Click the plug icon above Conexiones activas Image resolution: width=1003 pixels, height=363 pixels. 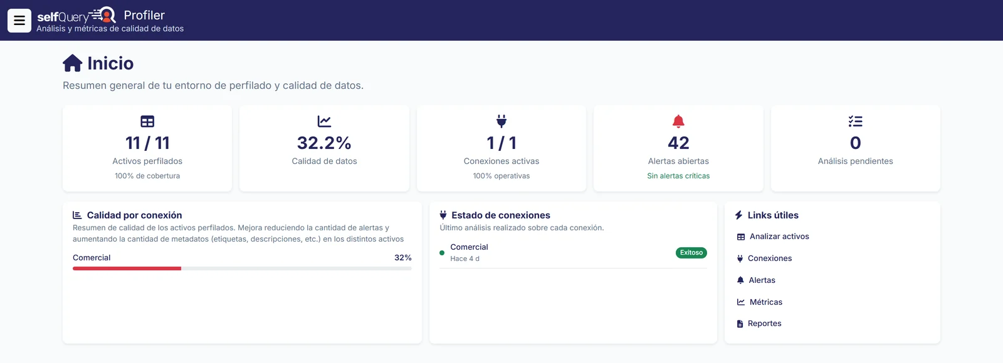pyautogui.click(x=501, y=121)
